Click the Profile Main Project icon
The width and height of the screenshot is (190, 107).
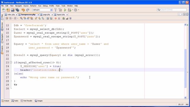[75, 10]
